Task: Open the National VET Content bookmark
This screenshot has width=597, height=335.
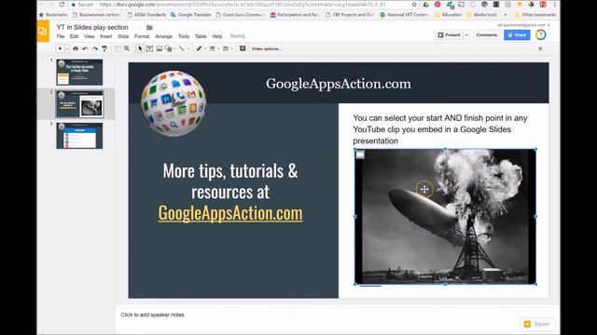Action: tap(404, 15)
